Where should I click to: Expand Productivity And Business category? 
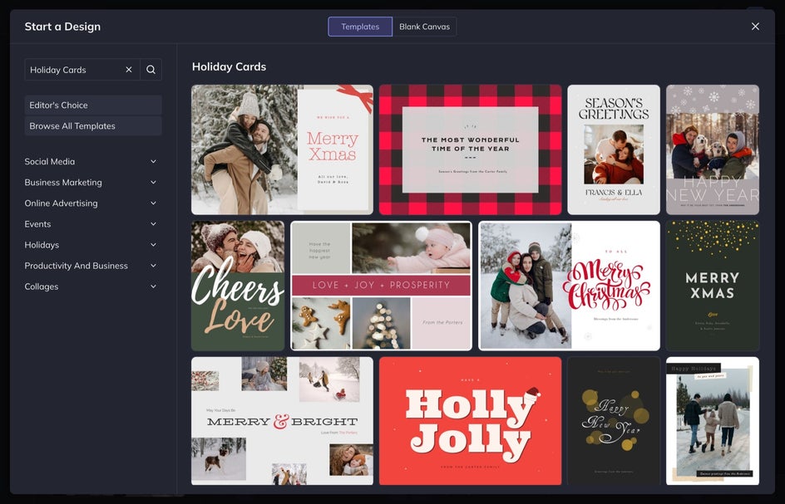coord(91,266)
